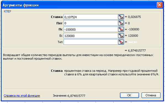Click the bold Ставка label beside description
Screen dimensions: 165x103
(x=57, y=71)
